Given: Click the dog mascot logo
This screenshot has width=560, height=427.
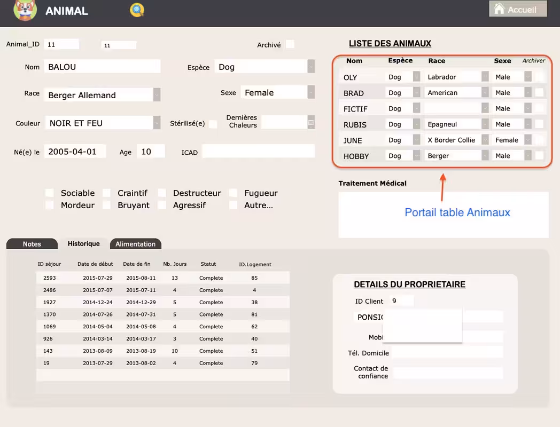Looking at the screenshot, I should click(x=25, y=10).
